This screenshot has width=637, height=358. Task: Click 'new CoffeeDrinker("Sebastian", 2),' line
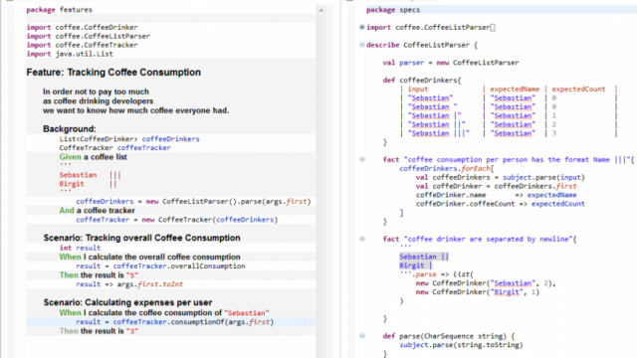pos(486,283)
